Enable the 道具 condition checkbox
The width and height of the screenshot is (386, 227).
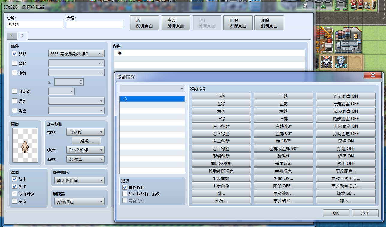pos(14,101)
